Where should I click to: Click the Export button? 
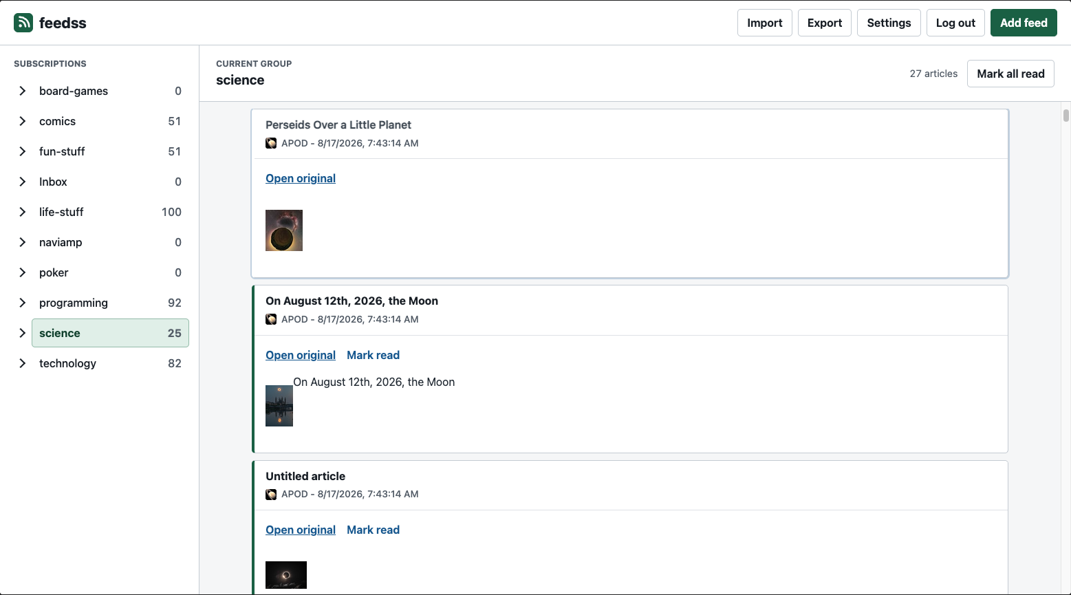tap(825, 23)
